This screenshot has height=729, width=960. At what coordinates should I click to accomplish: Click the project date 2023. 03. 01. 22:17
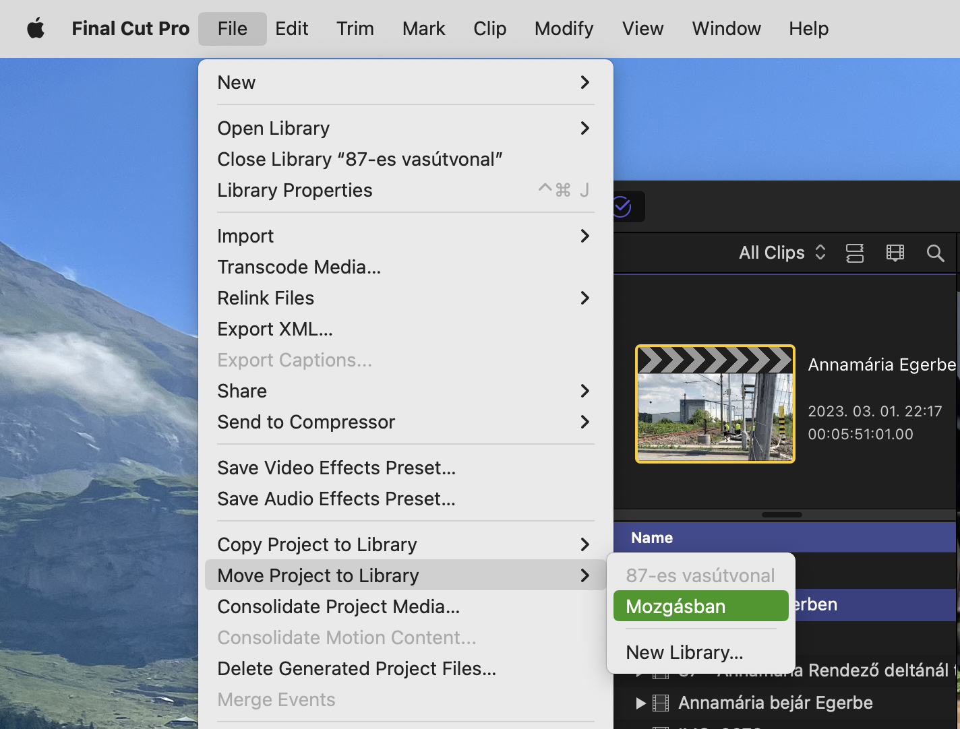pos(875,411)
